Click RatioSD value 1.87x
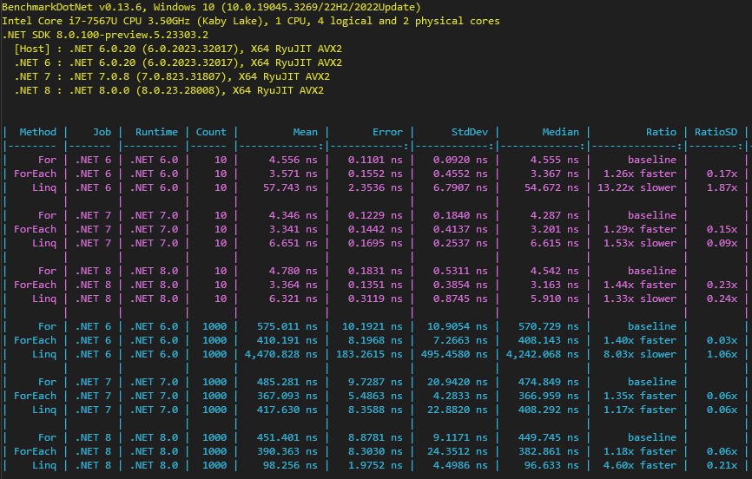Viewport: 752px width, 479px height. point(722,187)
